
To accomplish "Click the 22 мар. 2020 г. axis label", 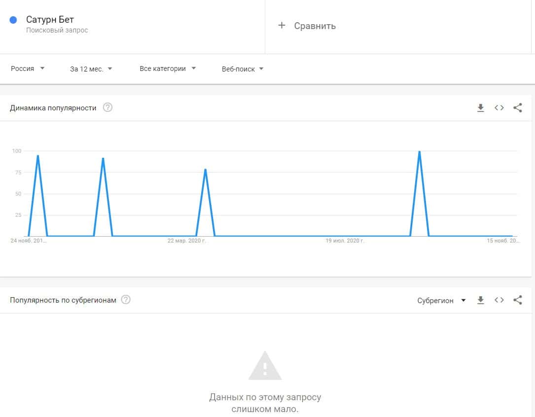I will (187, 241).
